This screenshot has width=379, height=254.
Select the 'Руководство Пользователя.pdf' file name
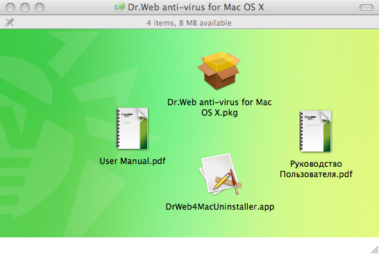pyautogui.click(x=316, y=169)
